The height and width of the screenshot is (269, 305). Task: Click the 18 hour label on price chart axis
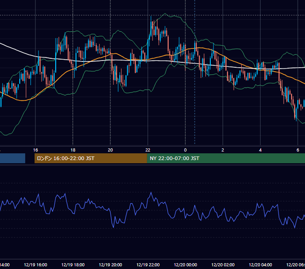click(73, 150)
